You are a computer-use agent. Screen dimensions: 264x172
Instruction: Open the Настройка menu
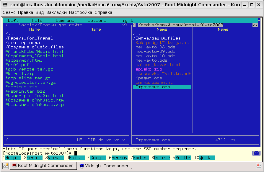81,12
